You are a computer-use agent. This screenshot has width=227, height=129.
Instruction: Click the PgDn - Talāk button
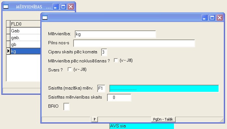[163, 119]
